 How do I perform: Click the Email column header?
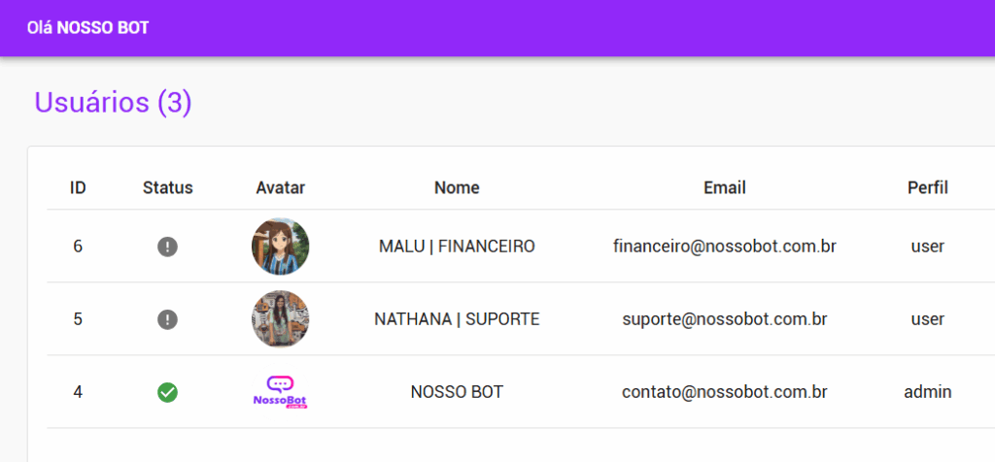[x=724, y=187]
